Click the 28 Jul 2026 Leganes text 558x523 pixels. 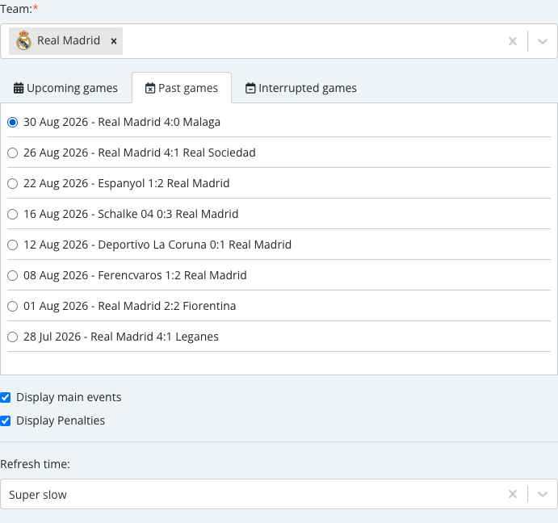(121, 337)
